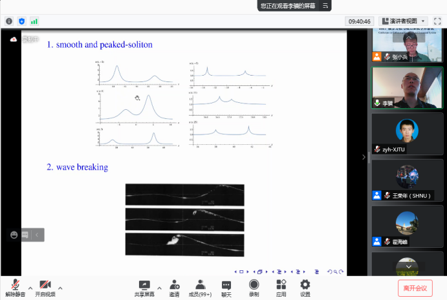
Task: Open Settings (设置) gear
Action: [x=305, y=287]
